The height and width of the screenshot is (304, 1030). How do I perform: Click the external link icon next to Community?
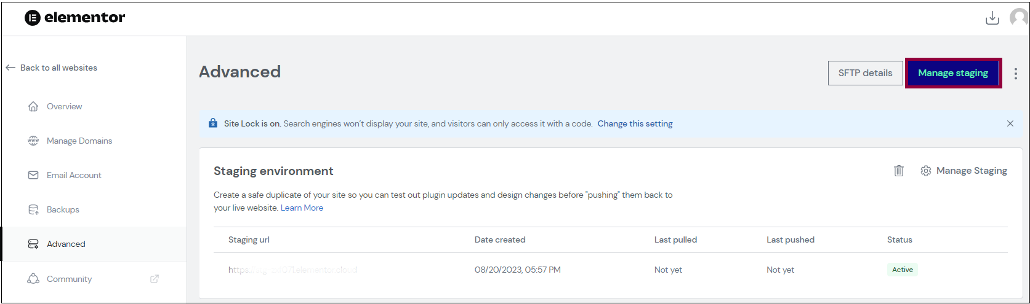155,279
